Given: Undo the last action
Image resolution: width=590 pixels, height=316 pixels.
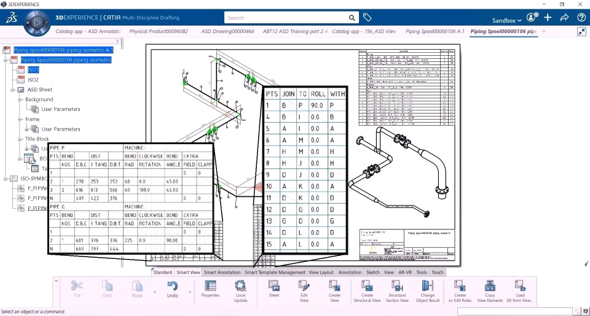Looking at the screenshot, I should tap(172, 287).
